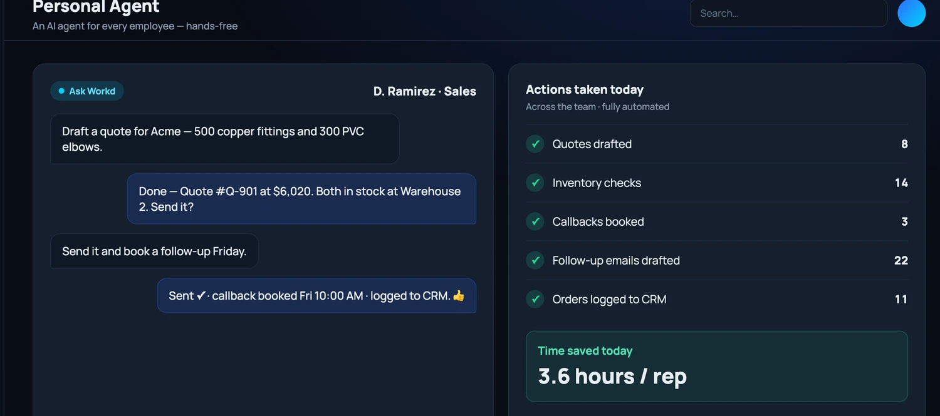Click the Search input field

click(788, 13)
